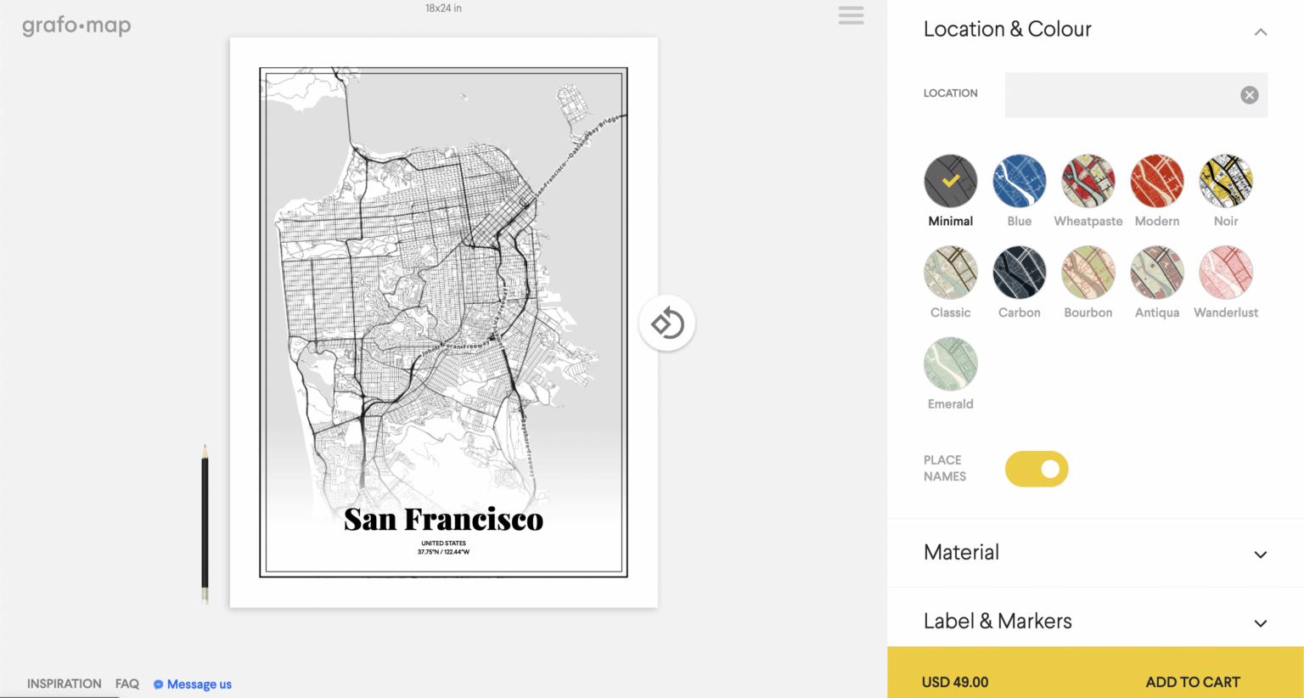This screenshot has height=698, width=1304.
Task: Expand the Material section
Action: pyautogui.click(x=1260, y=554)
